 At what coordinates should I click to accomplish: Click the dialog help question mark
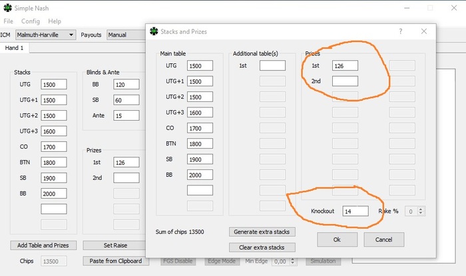[401, 31]
